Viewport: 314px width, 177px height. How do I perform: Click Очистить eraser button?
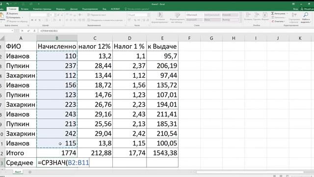pos(278,21)
